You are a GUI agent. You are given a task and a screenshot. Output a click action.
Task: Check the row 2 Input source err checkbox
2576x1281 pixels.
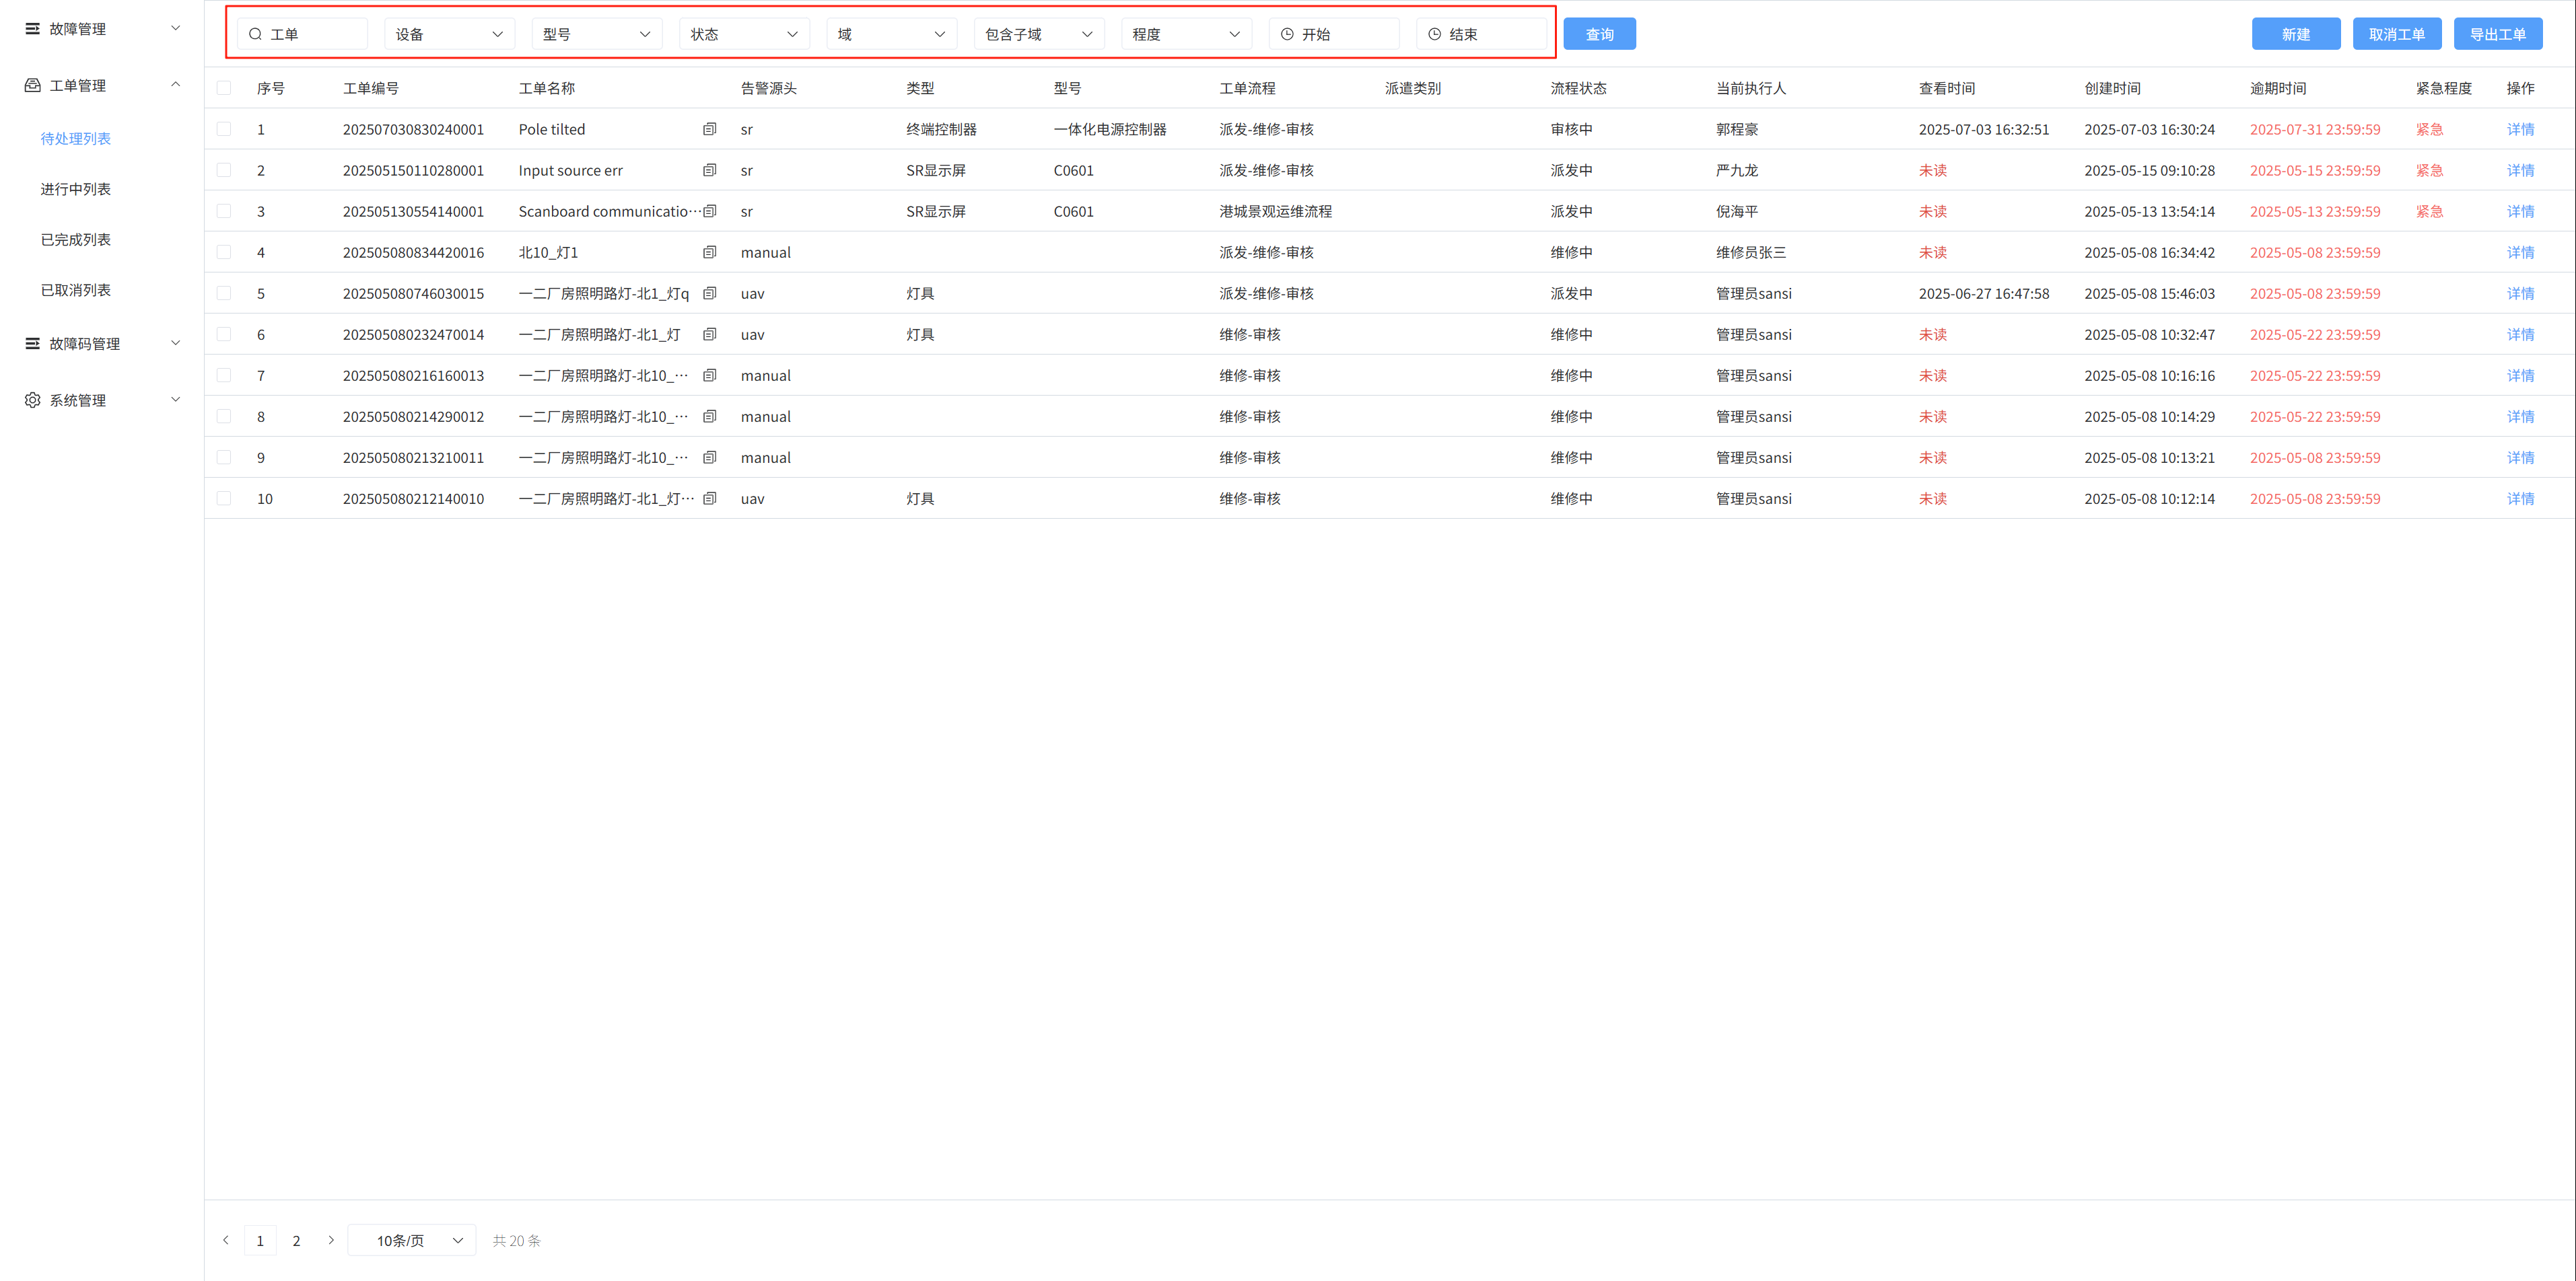coord(224,170)
